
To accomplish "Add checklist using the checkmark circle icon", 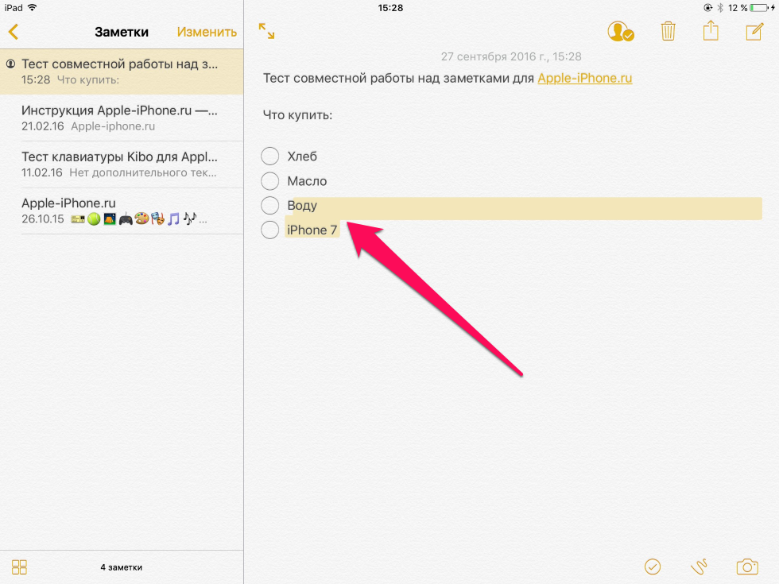I will point(653,567).
